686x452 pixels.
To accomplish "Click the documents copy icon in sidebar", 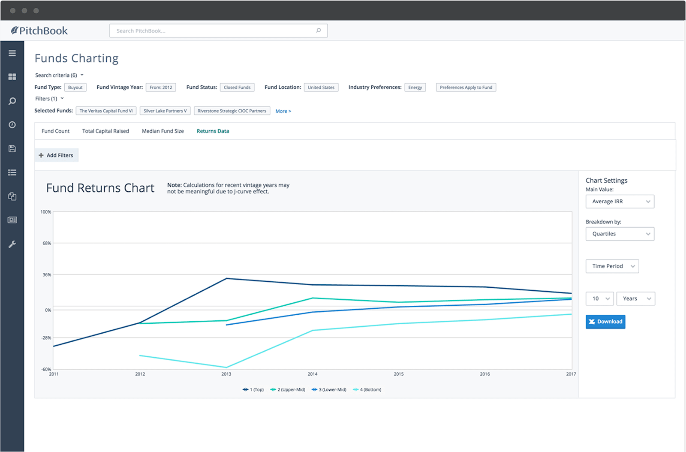I will tap(12, 196).
